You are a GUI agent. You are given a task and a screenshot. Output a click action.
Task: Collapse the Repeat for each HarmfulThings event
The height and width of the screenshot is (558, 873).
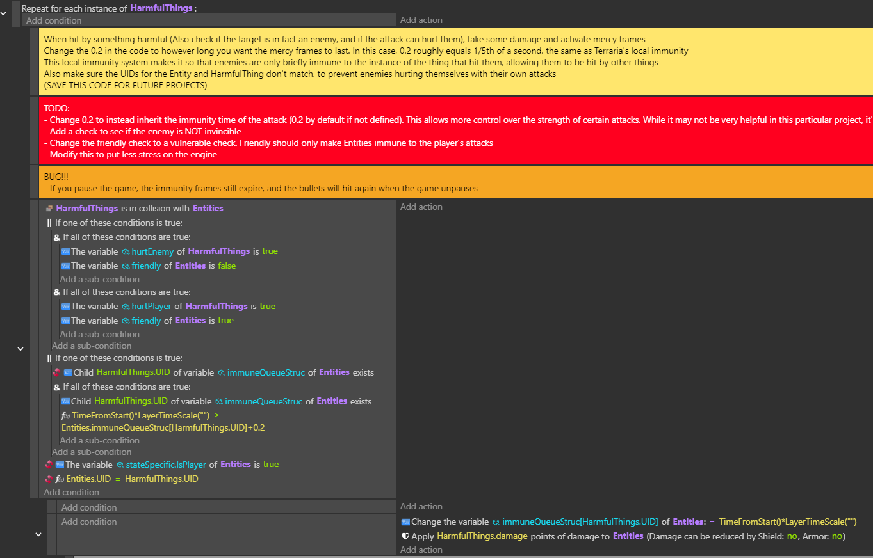5,13
